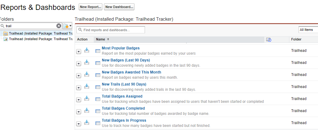Click description 'Report on badges earned by users this month.'
The image size is (318, 130).
(140, 78)
